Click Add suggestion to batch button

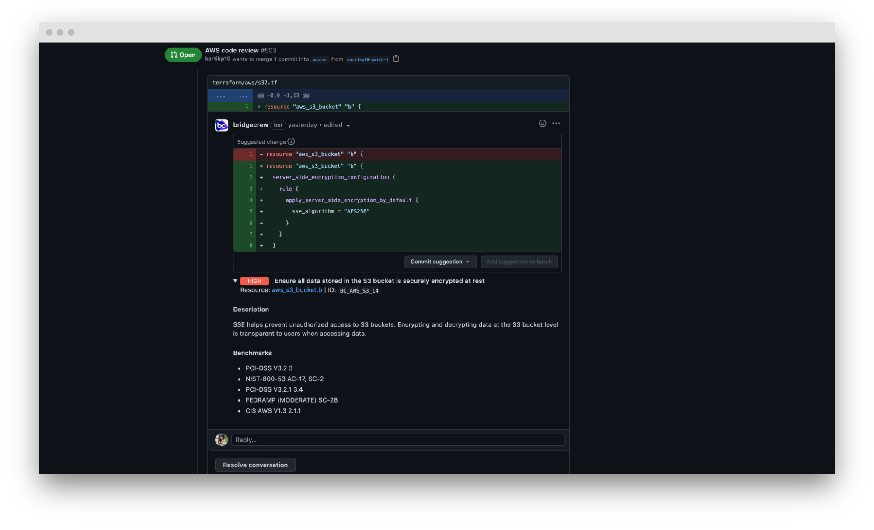519,262
